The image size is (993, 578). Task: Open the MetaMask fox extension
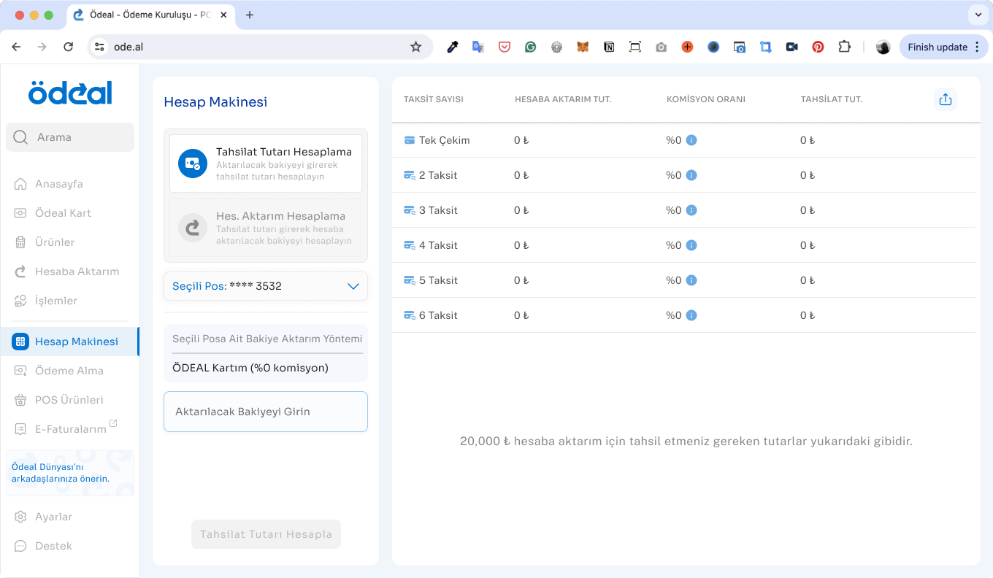[x=583, y=47]
